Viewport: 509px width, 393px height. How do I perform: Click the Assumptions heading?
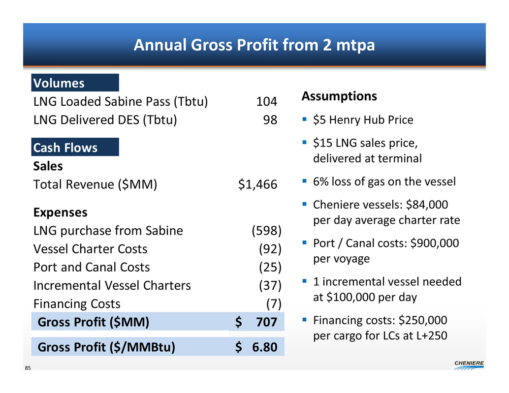[339, 96]
